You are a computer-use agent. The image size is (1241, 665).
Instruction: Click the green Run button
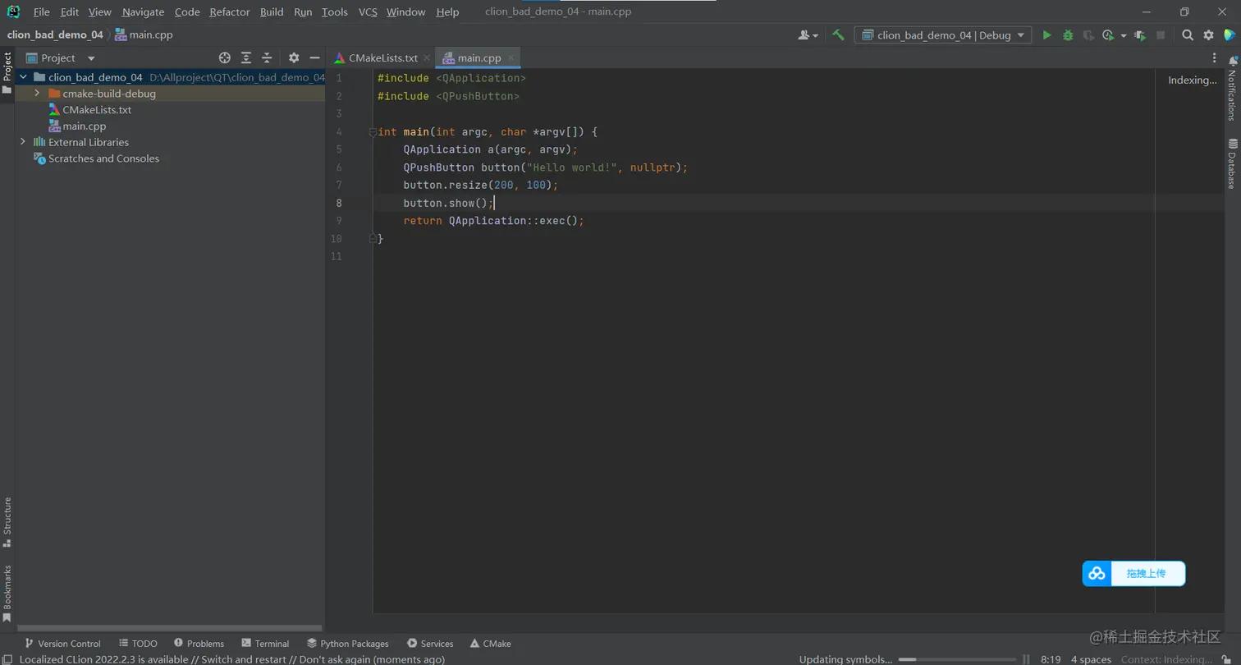(x=1046, y=35)
